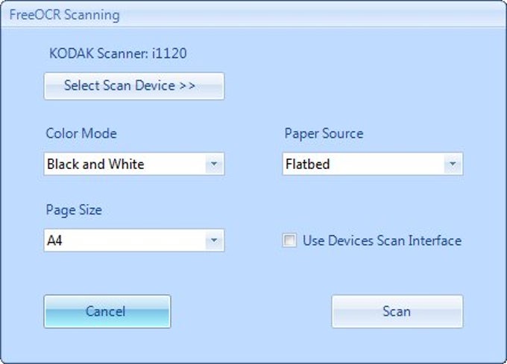507x364 pixels.
Task: Click the FreeOCR Scanning title bar
Action: pos(253,15)
